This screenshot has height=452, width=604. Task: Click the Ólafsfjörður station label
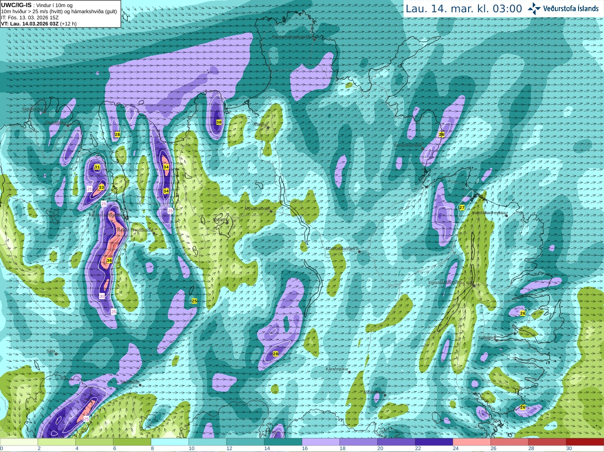pyautogui.click(x=55, y=123)
